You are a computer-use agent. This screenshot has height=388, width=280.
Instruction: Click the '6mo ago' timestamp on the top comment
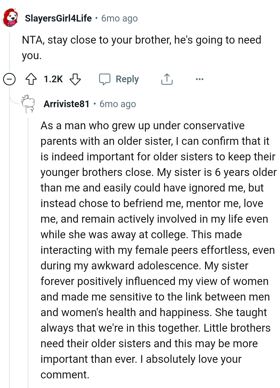click(119, 18)
